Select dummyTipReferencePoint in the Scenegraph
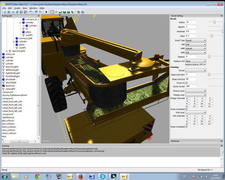Screen dimensions: 225x180 15,95
